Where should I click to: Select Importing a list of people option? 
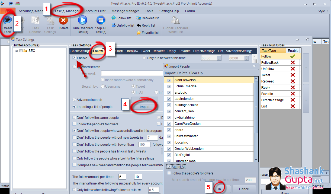(x=74, y=107)
